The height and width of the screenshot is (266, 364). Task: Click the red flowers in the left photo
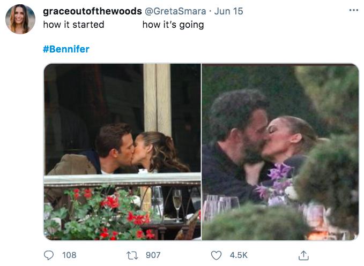111,202
